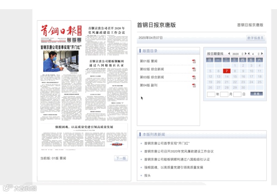Open the PDF icon for 第04版 副刊

click(194, 85)
